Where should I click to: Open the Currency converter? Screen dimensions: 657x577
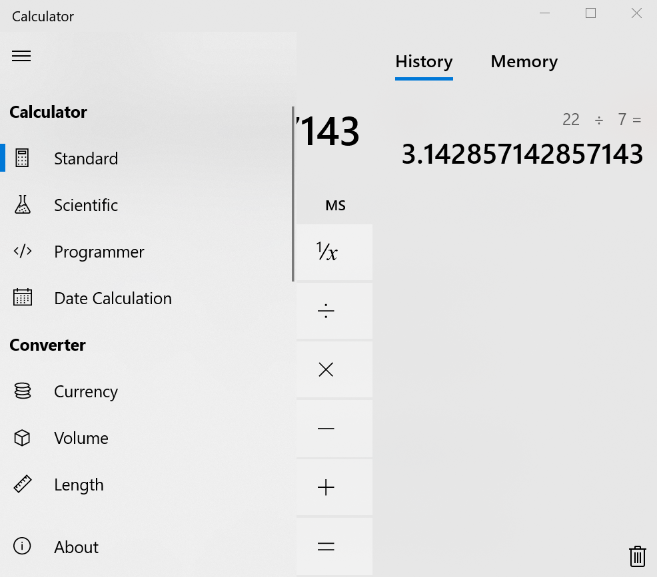point(85,391)
